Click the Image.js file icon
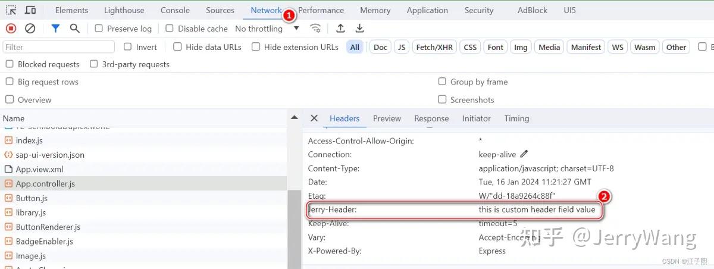 (x=8, y=256)
